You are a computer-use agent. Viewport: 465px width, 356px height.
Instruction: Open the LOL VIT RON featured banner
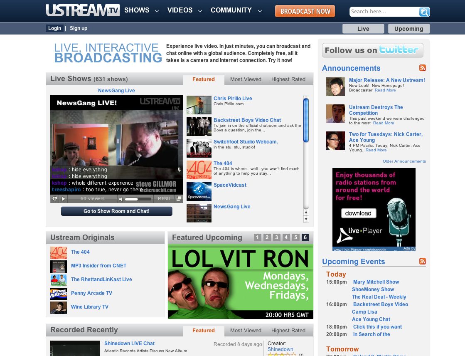coord(241,282)
